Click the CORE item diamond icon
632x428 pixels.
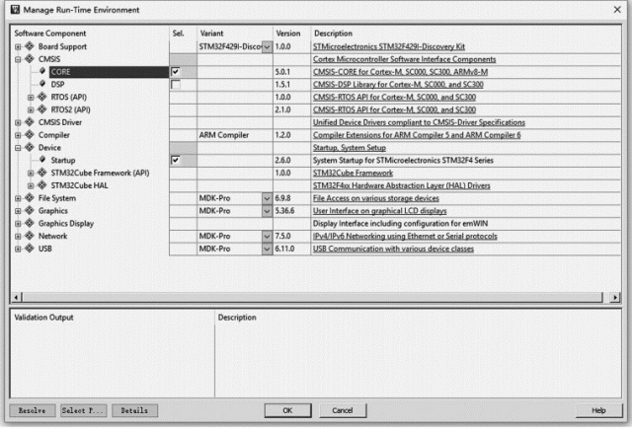coord(42,71)
